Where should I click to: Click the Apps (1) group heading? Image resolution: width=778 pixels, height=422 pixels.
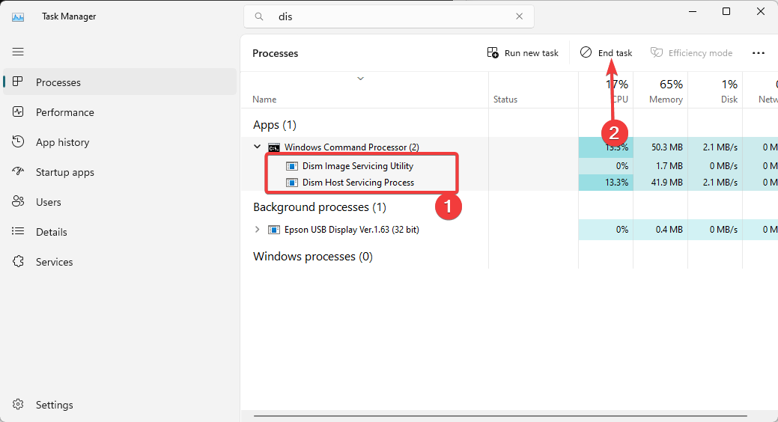click(x=274, y=125)
